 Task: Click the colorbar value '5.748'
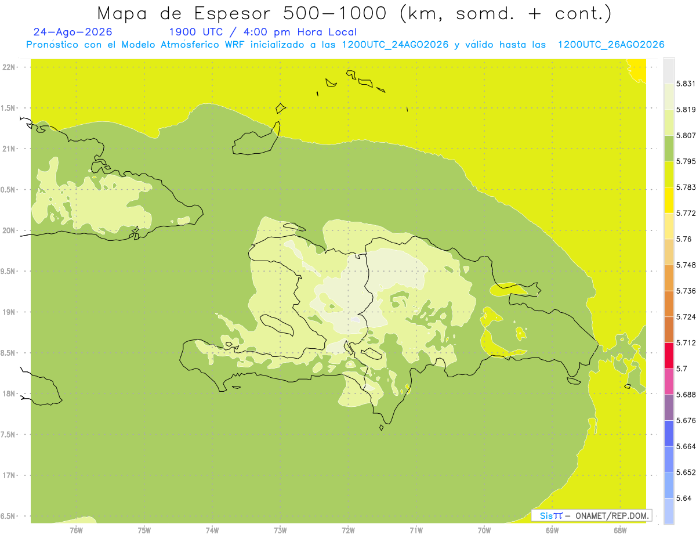(686, 265)
